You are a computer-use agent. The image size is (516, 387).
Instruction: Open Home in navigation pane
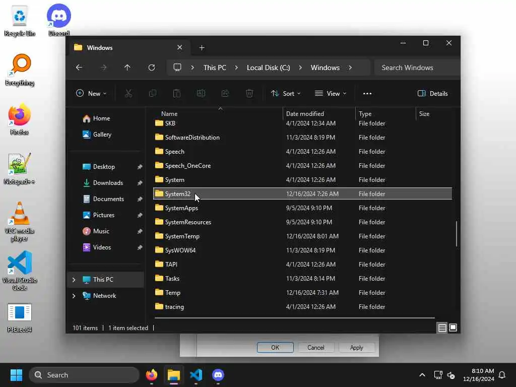[x=101, y=118]
